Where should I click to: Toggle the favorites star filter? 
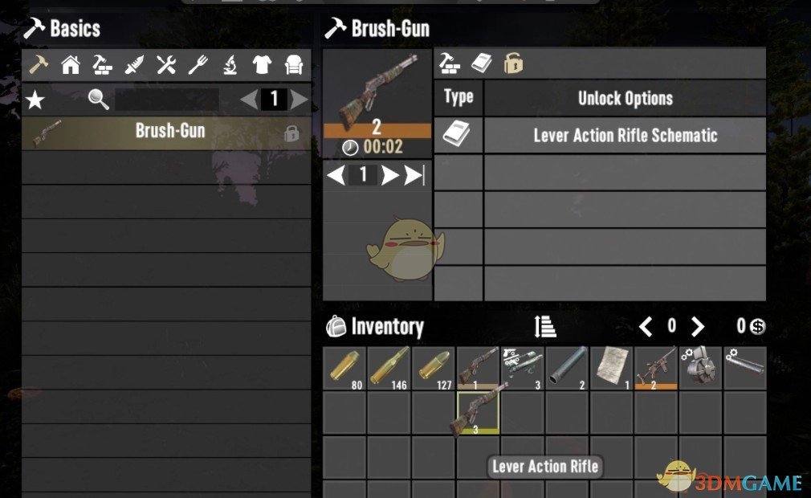pos(35,100)
